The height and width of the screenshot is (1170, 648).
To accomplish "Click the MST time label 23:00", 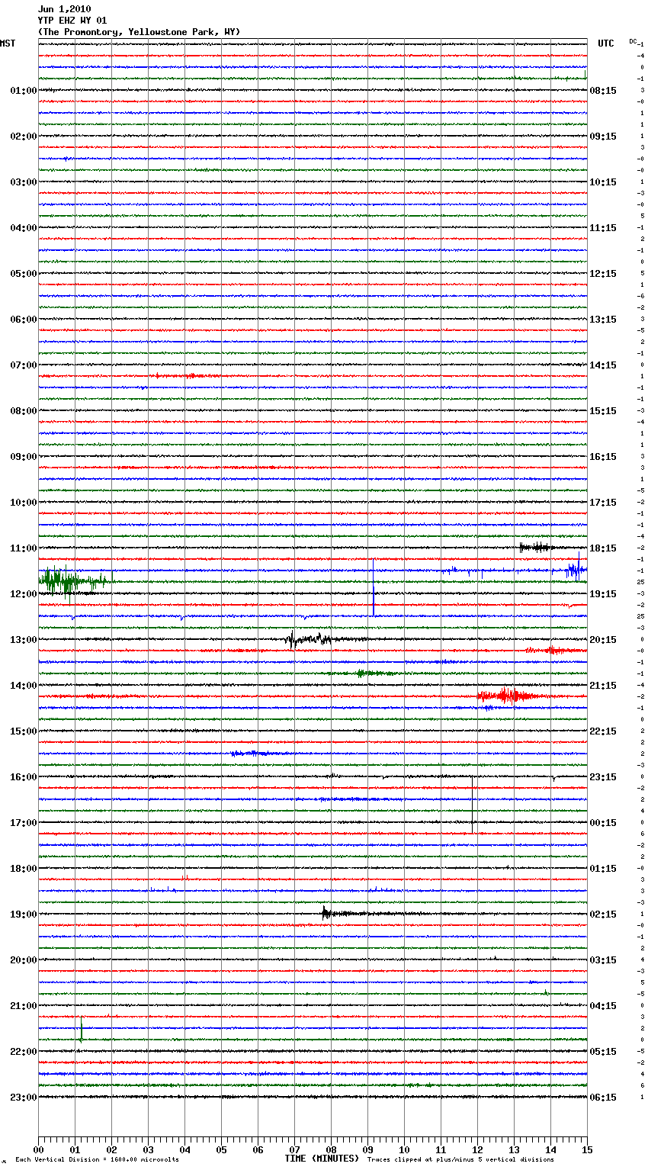I will (x=24, y=1098).
